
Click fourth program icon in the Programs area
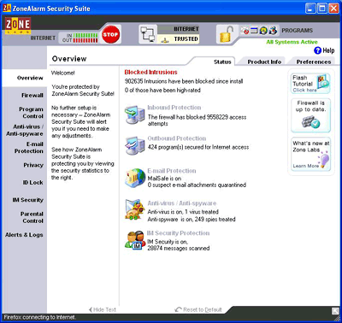(273, 30)
